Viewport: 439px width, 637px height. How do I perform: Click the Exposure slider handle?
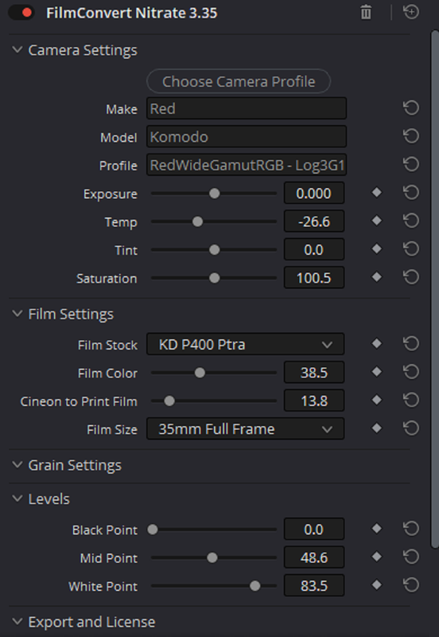[214, 193]
